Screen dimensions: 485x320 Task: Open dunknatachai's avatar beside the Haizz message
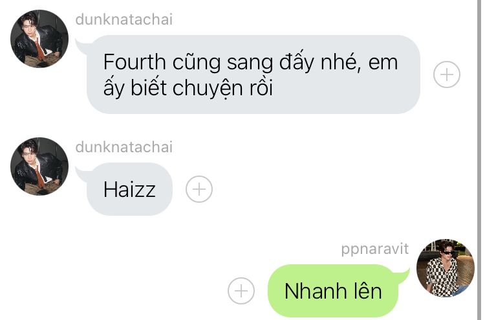click(39, 166)
